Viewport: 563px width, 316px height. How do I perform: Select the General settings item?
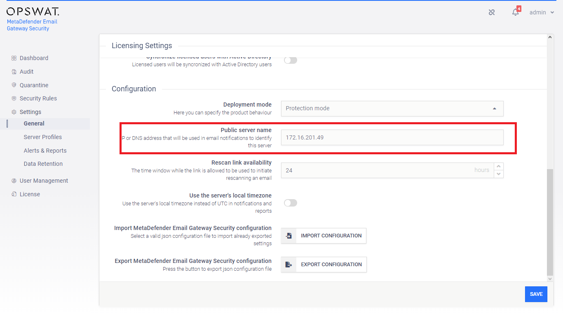click(x=34, y=123)
